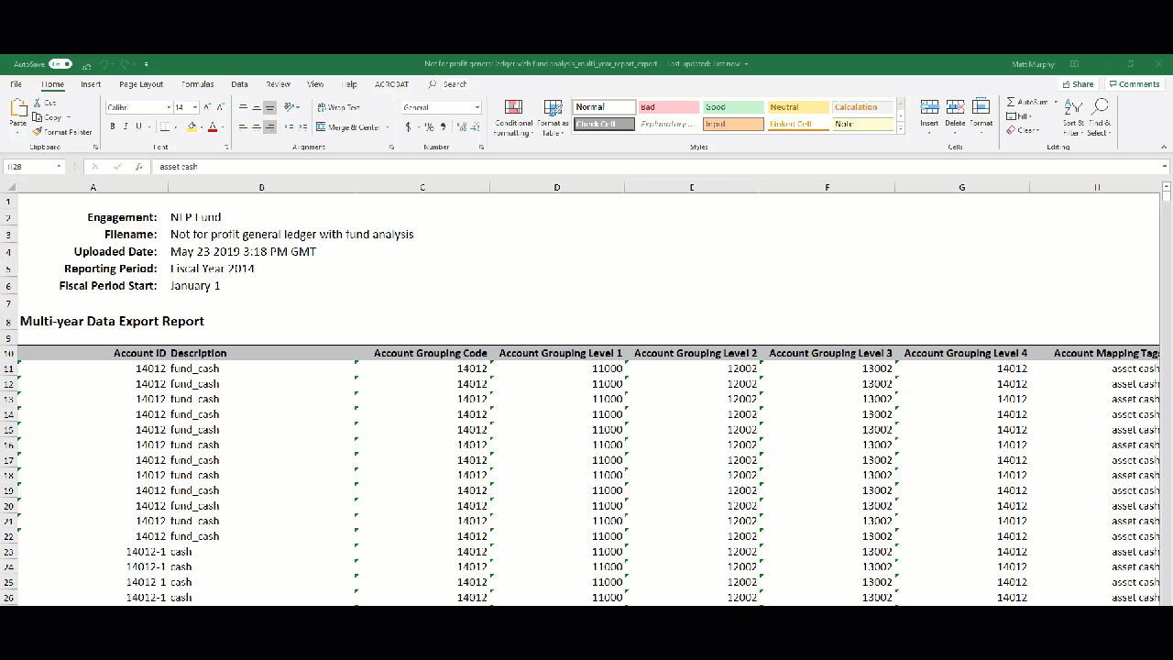
Task: Open the Calibri font name dropdown
Action: pos(169,107)
